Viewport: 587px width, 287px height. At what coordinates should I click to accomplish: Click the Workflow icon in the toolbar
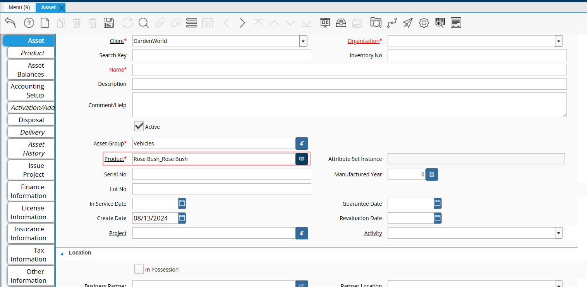tap(392, 23)
